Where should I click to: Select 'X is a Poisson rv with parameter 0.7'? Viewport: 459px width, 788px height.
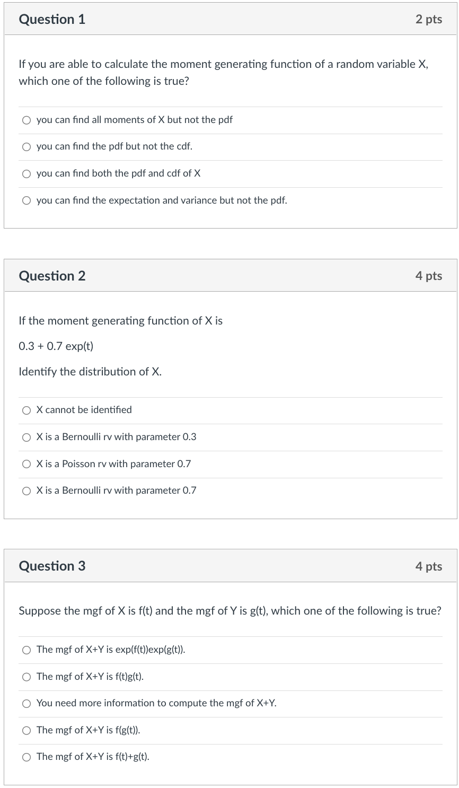tap(26, 463)
